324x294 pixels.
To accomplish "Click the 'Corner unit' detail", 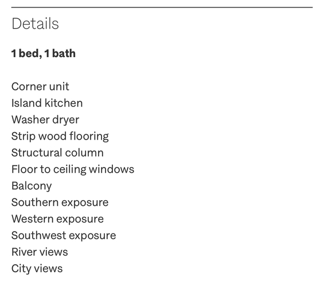I will click(x=40, y=86).
